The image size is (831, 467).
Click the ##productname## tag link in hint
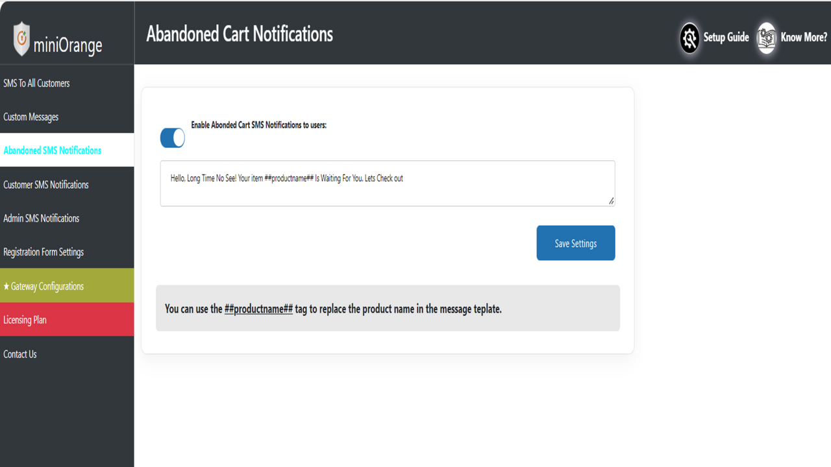tap(258, 309)
